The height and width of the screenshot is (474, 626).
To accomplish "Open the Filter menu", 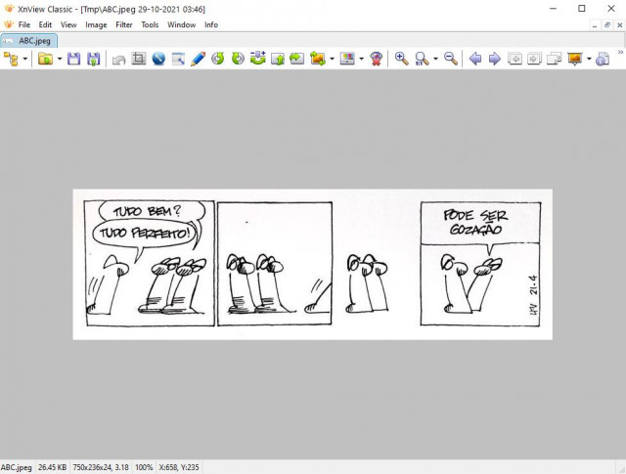I will (124, 24).
